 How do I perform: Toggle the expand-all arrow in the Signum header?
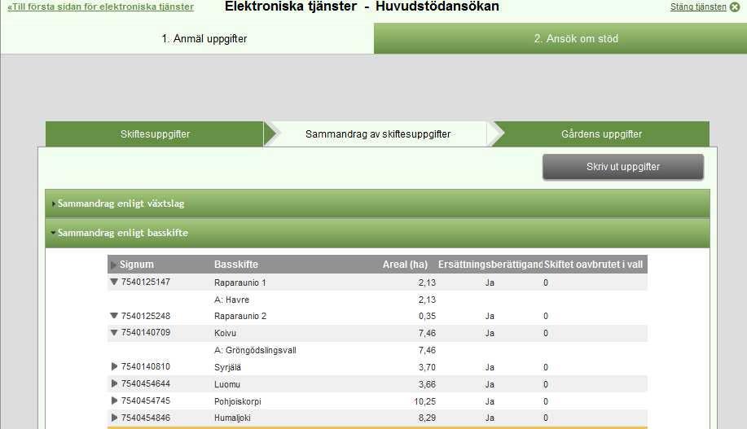point(113,265)
